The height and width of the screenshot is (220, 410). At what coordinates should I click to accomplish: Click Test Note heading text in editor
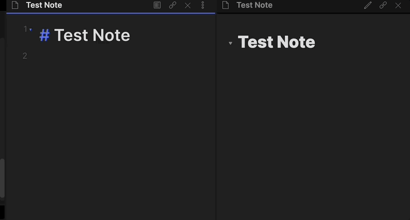(92, 35)
